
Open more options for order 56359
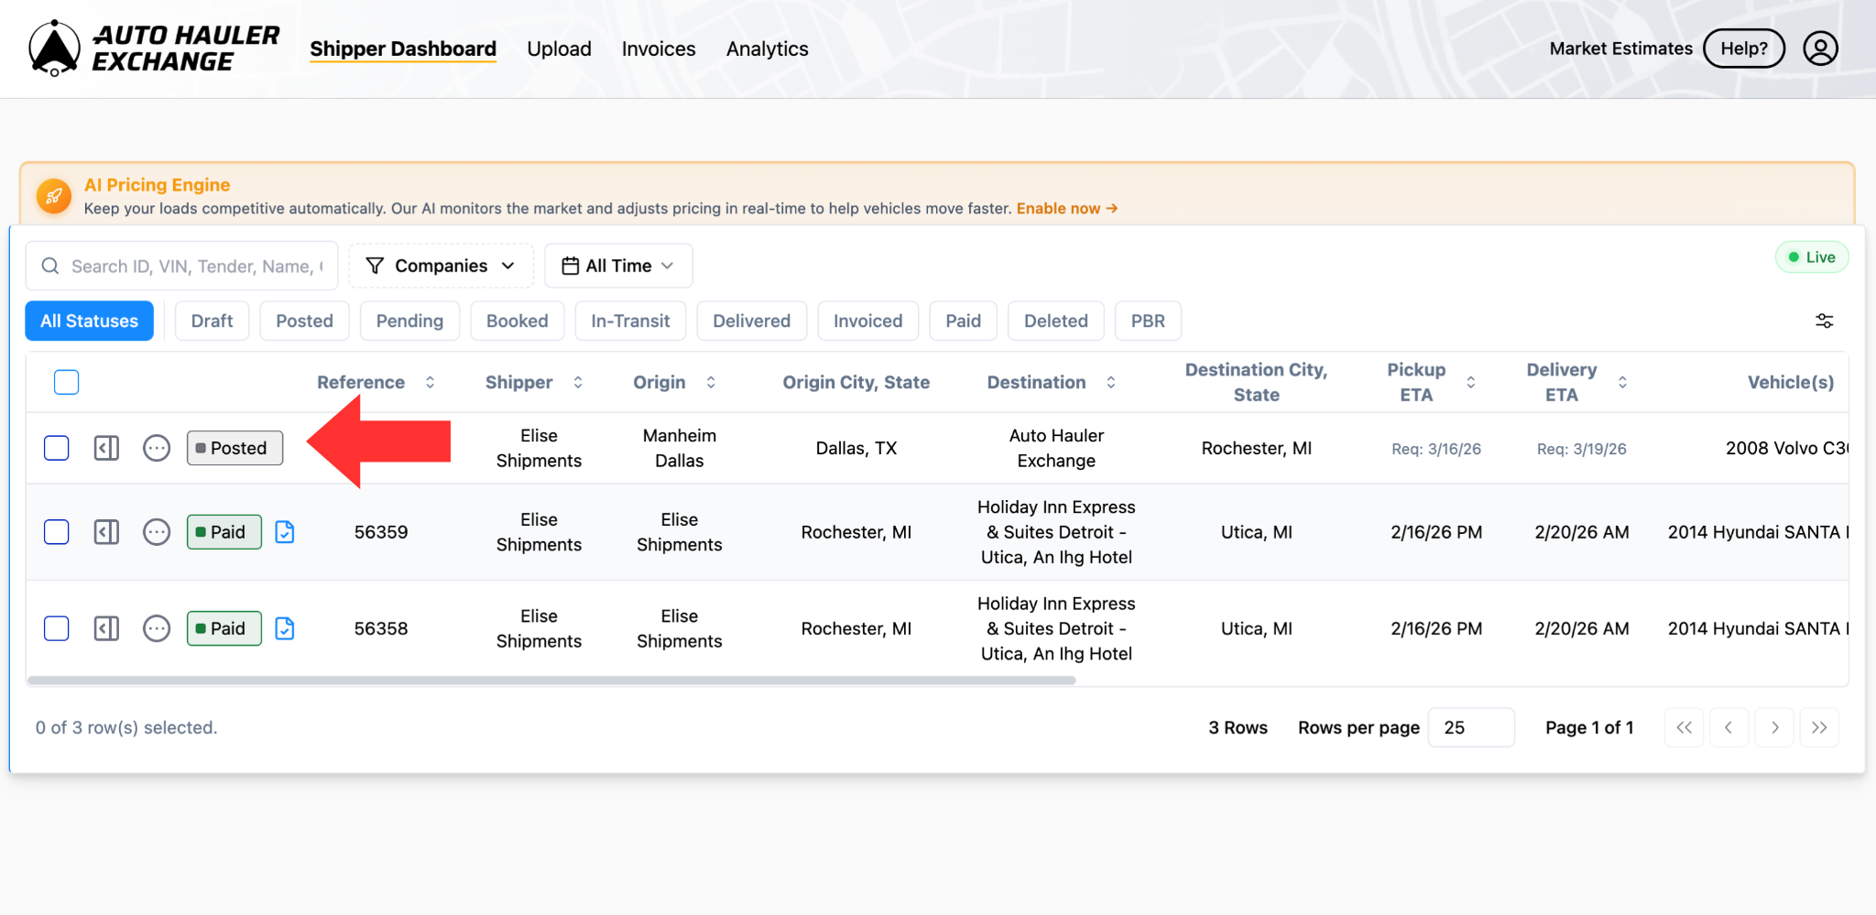[x=157, y=532]
